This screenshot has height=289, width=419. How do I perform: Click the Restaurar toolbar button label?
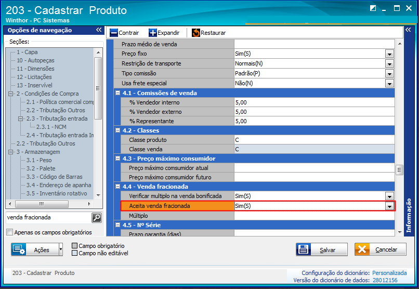pos(213,33)
